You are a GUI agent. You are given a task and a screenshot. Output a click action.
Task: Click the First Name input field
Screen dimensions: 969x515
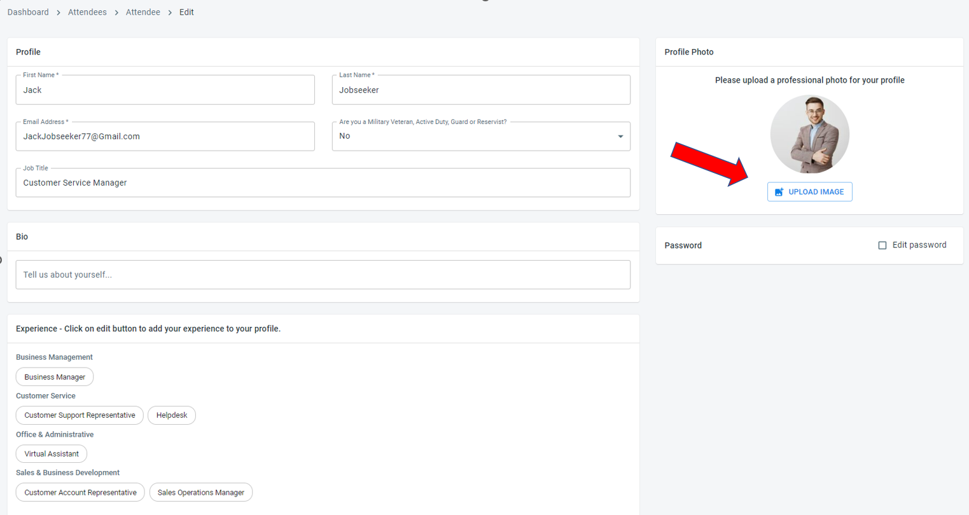pos(165,90)
